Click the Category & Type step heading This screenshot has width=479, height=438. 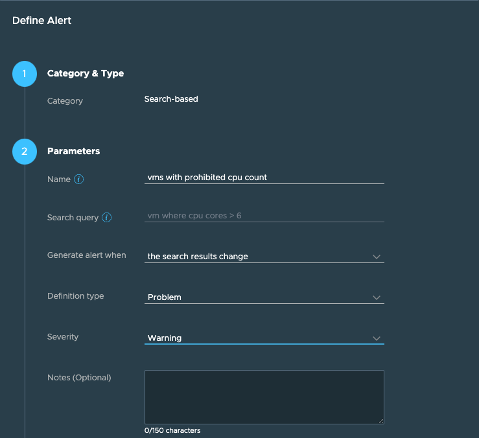(x=86, y=74)
